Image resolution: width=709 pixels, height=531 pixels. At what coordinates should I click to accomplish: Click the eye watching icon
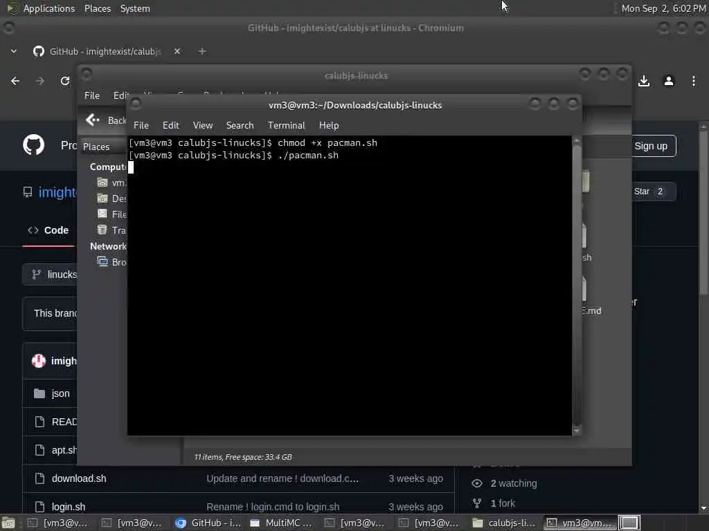click(x=476, y=483)
